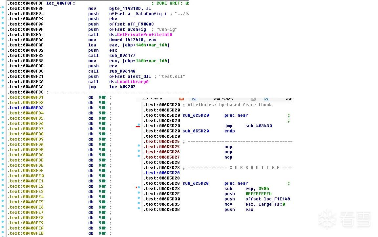Click the sub_6C5D28 proc name
378x237 pixels.
coord(196,183)
